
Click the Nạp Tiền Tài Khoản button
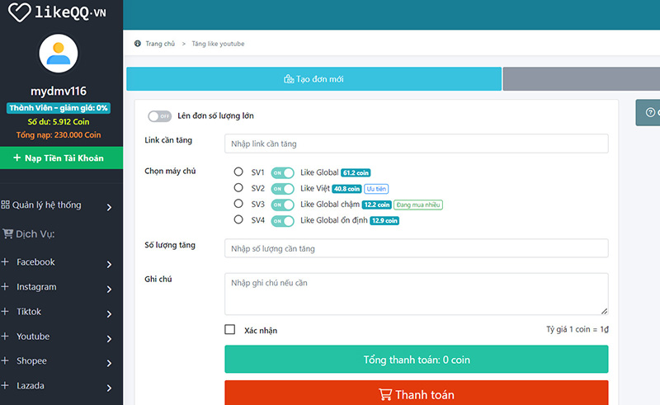tap(61, 158)
